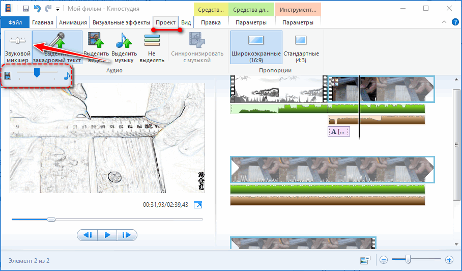Click Выделить закадровый текст microphone icon
462x271 pixels.
57,47
